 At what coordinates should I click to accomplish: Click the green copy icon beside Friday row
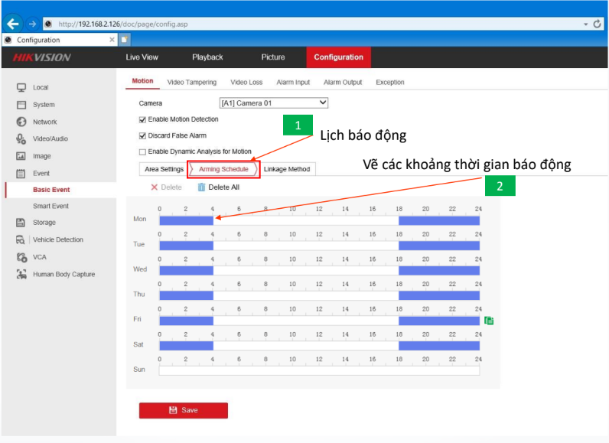pos(489,321)
